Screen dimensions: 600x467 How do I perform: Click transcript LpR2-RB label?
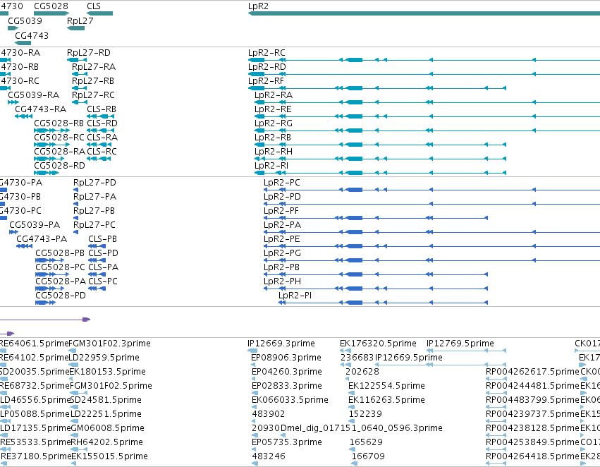(x=272, y=138)
